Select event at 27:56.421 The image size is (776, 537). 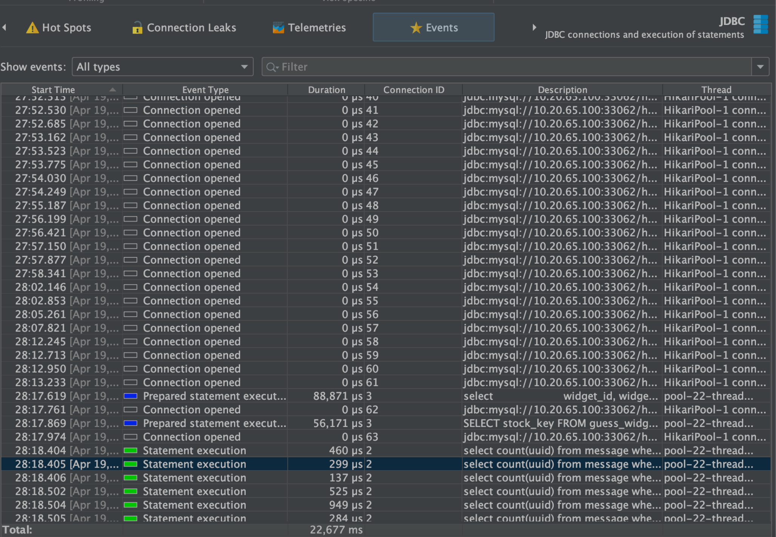pyautogui.click(x=386, y=233)
